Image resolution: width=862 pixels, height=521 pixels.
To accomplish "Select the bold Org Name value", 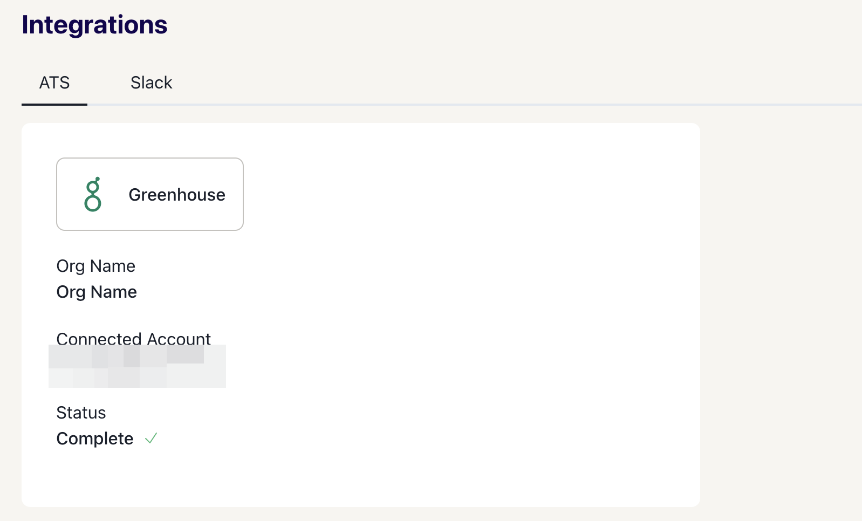I will 97,292.
